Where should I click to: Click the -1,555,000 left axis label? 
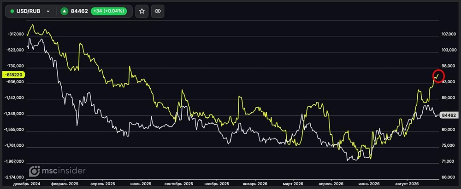coord(14,130)
